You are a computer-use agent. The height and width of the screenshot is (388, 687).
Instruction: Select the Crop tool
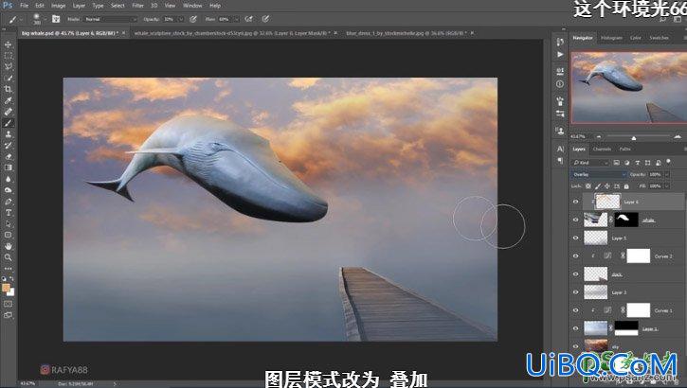[8, 89]
